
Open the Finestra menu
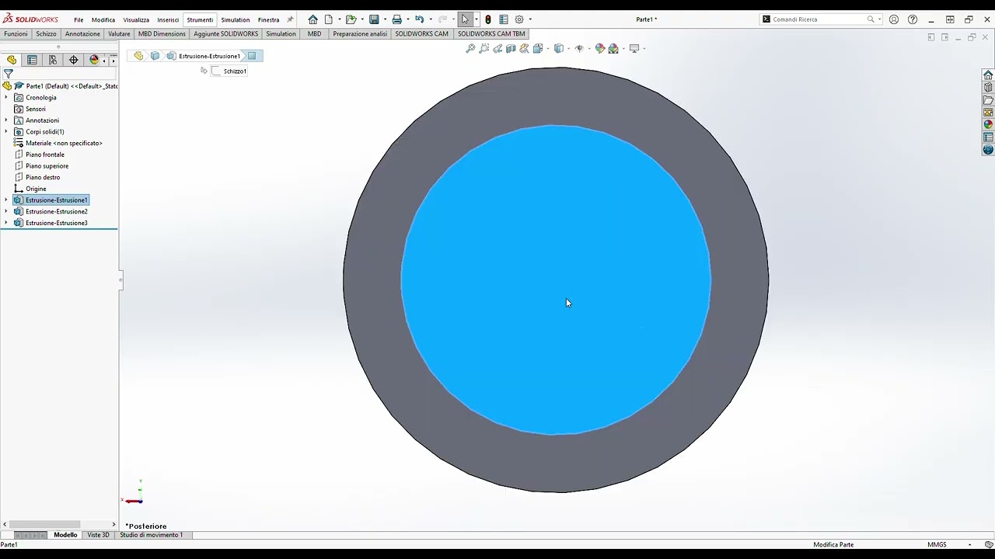coord(268,19)
